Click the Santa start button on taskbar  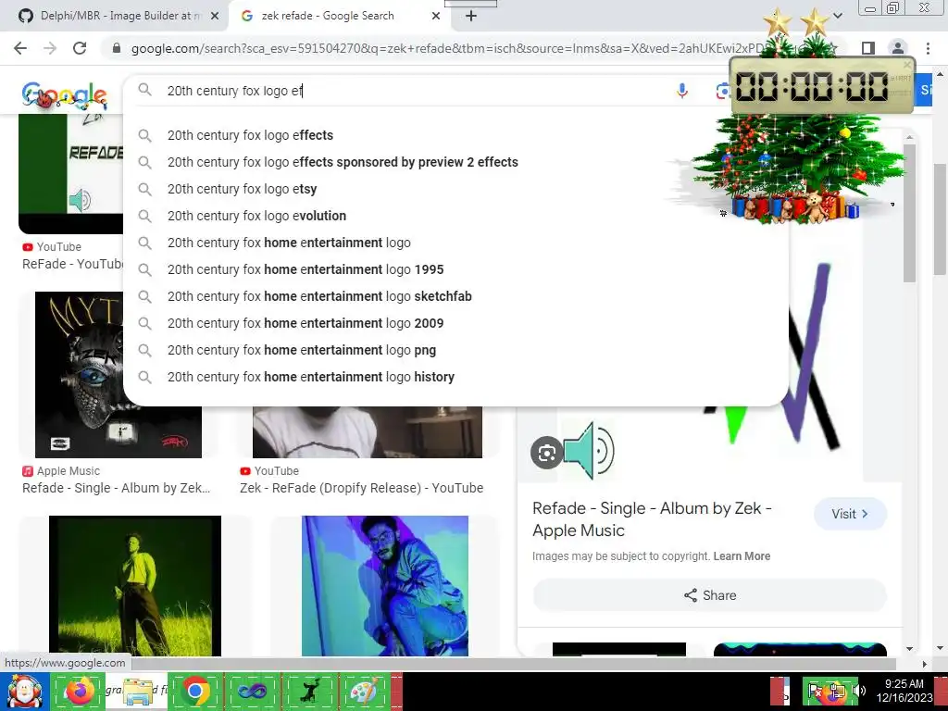coord(23,691)
